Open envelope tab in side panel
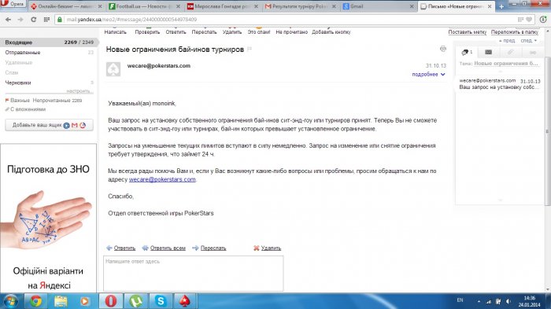 click(489, 52)
